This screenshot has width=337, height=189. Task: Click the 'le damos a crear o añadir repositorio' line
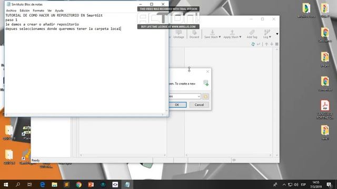(42, 24)
